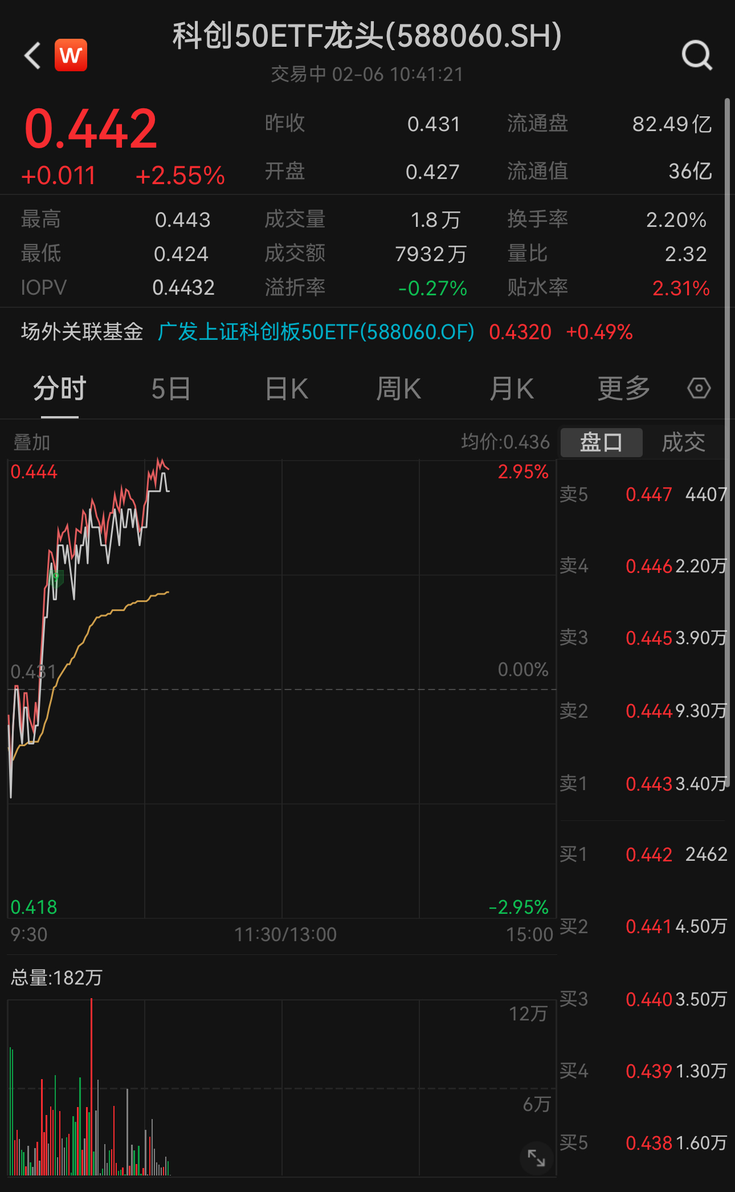The width and height of the screenshot is (735, 1192).
Task: Expand chart to fullscreen with arrows icon
Action: 536,1158
